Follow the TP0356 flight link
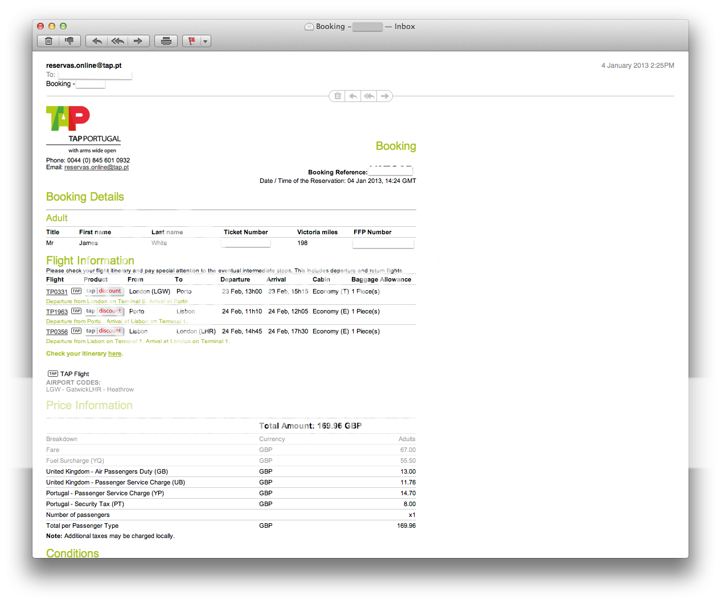Image resolution: width=721 pixels, height=603 pixels. point(57,332)
